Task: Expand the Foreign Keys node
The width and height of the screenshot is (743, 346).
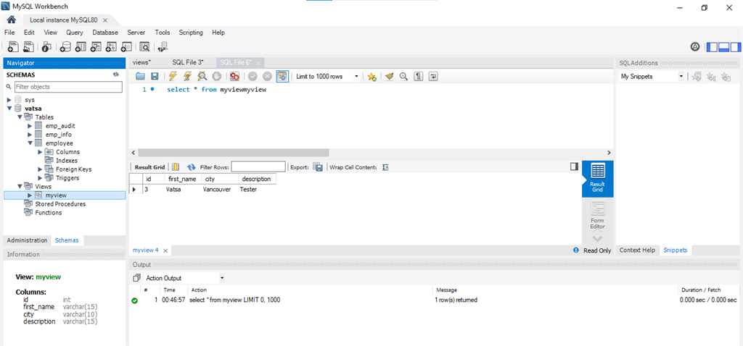Action: point(41,169)
